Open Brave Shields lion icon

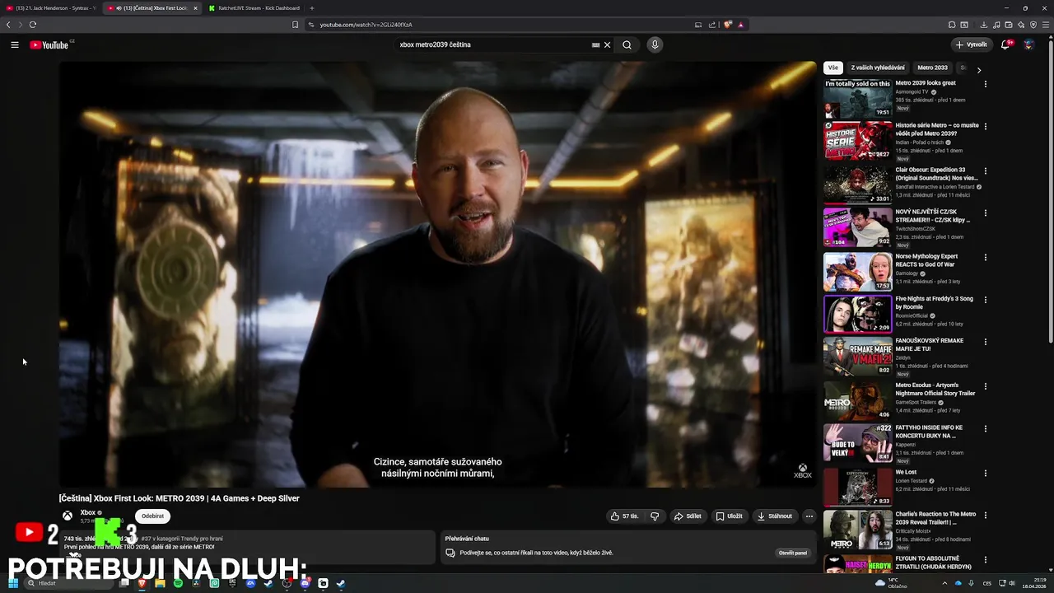tap(728, 25)
